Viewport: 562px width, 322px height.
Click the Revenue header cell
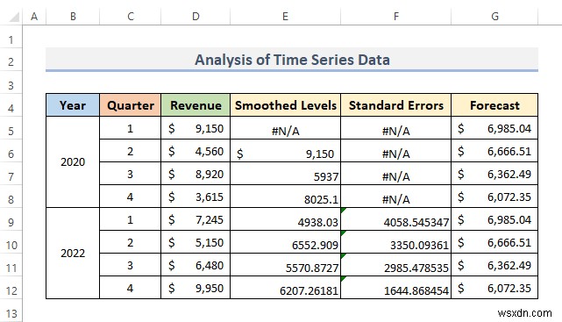pos(196,105)
